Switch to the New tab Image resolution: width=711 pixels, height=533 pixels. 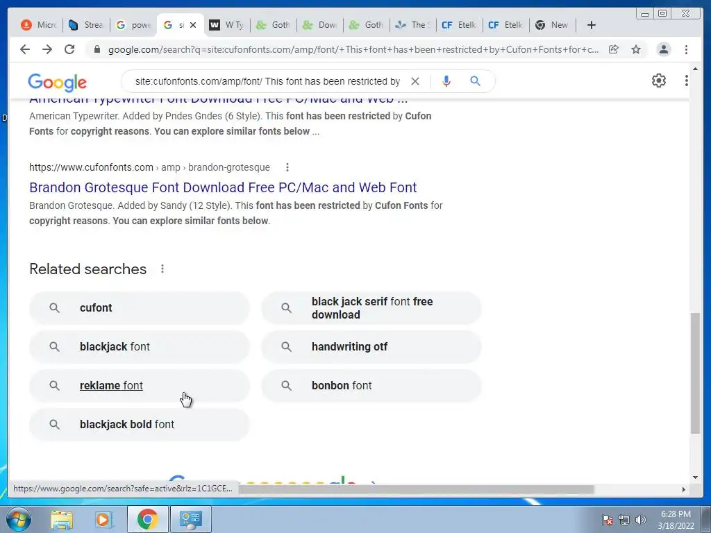coord(552,25)
